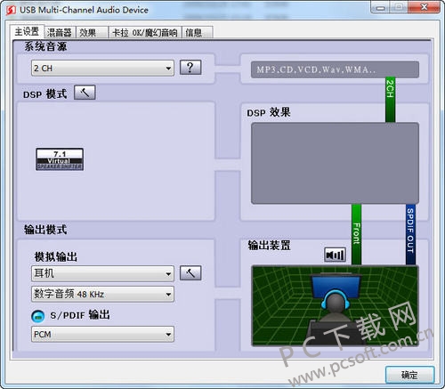Open the 耳机 analog output dropdown
Screen dimensions: 445x389
point(102,273)
